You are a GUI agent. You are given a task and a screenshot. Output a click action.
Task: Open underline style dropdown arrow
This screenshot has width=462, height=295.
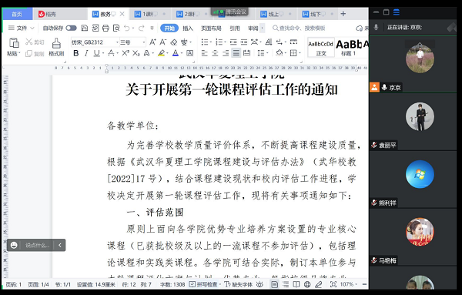(103, 53)
